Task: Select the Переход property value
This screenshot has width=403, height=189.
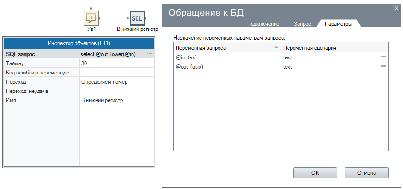Action: pos(116,82)
